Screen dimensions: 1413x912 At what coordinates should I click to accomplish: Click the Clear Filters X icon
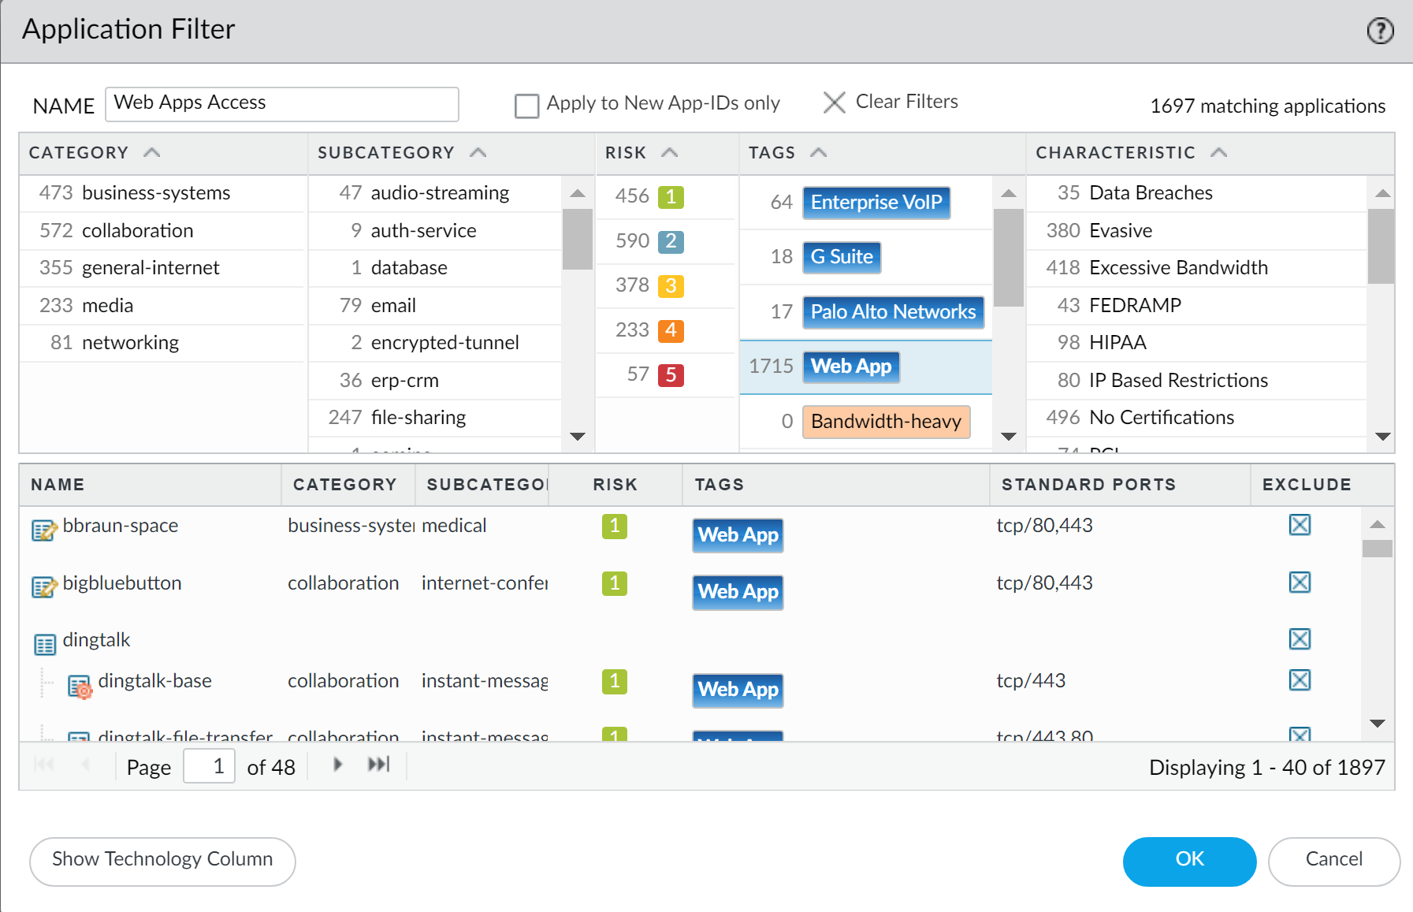tap(834, 102)
